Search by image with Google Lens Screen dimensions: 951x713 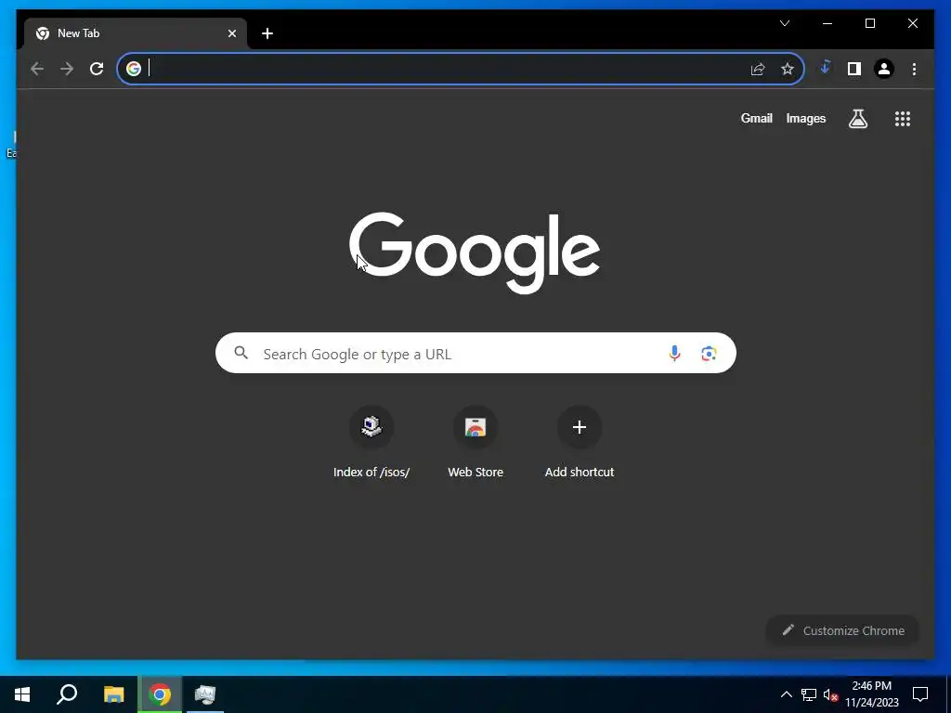[709, 354]
